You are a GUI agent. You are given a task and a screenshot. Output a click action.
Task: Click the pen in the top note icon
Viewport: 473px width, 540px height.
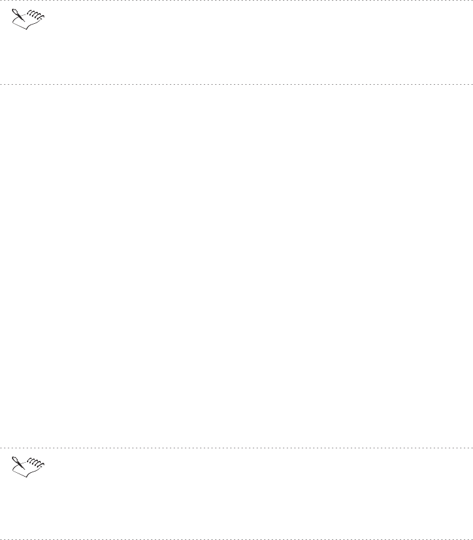pos(19,16)
